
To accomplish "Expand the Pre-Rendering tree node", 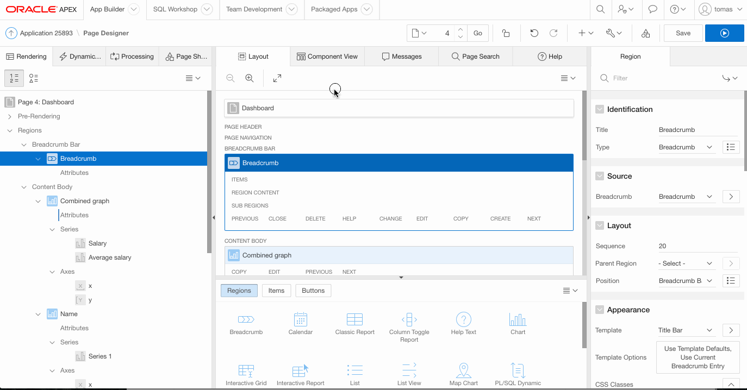I will coord(10,116).
